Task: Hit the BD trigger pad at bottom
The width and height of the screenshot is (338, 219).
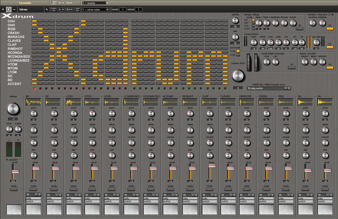Action: pos(34,209)
